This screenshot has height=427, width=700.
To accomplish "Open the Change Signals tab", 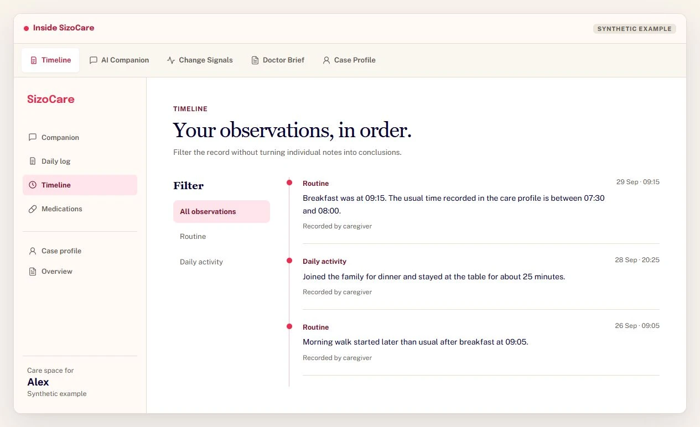I will point(200,60).
